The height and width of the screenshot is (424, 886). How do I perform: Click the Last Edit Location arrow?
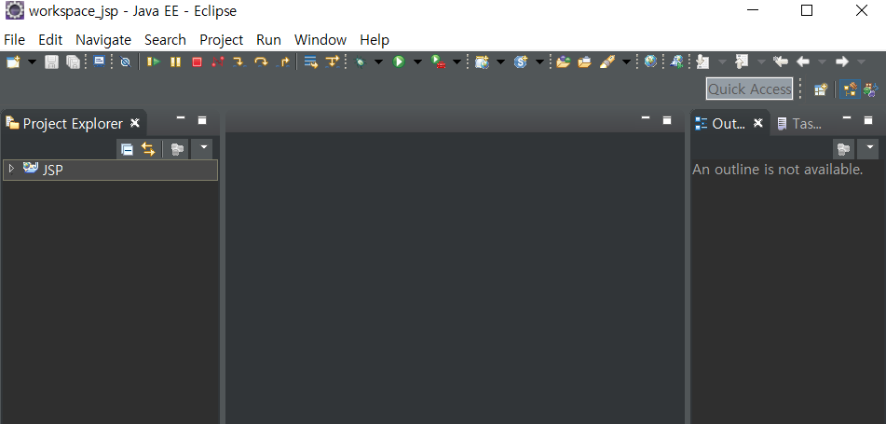tap(781, 62)
